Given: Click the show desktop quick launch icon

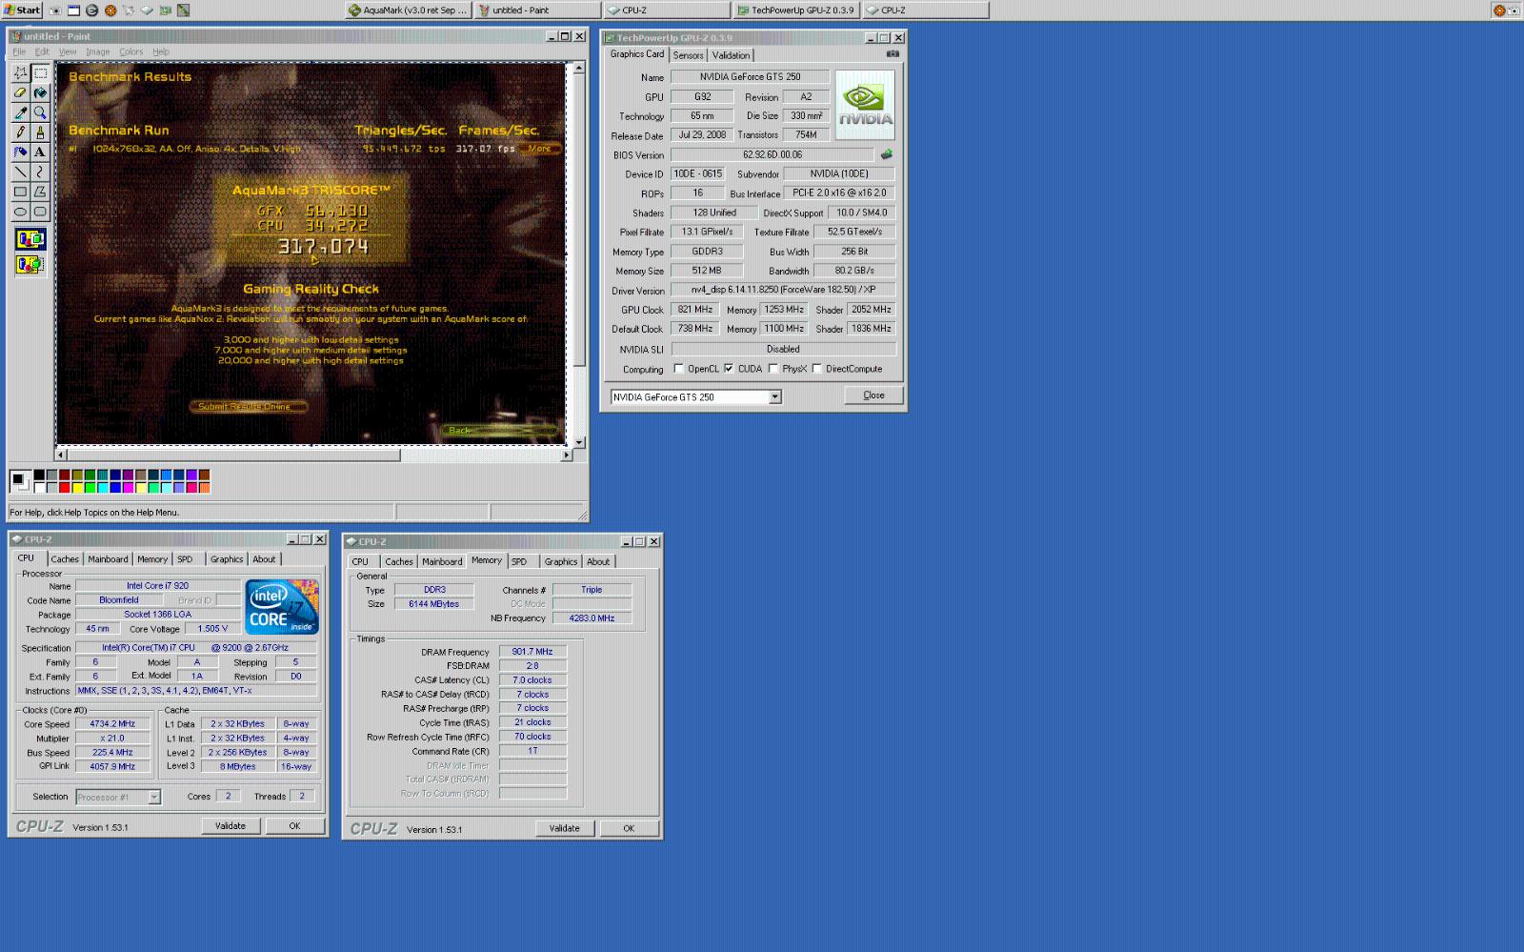Looking at the screenshot, I should (x=73, y=10).
